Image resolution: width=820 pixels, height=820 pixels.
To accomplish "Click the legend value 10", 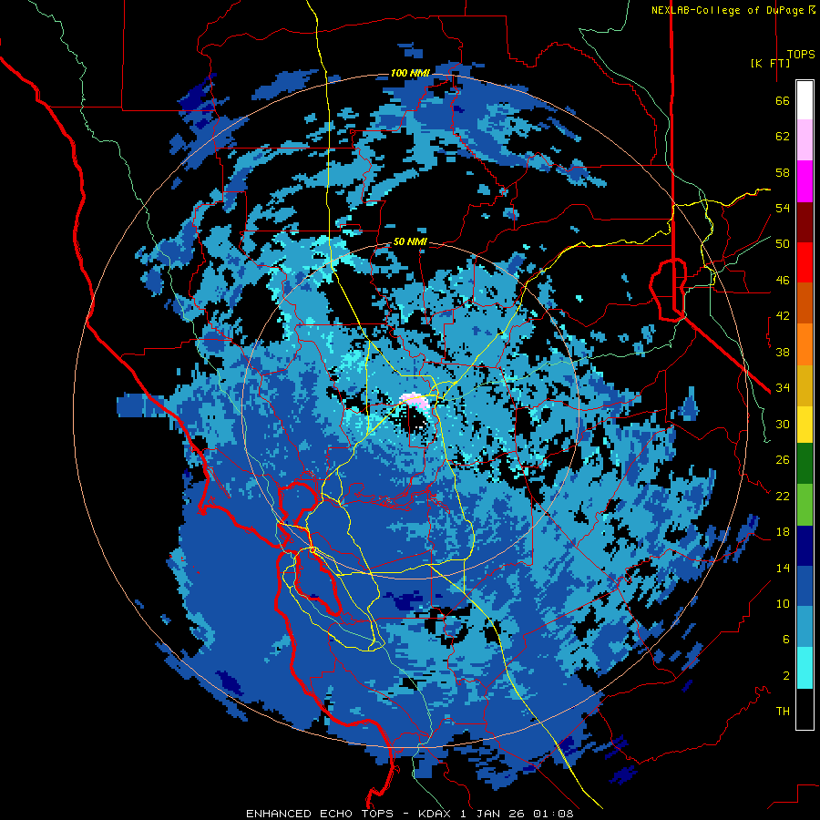I will pyautogui.click(x=783, y=603).
